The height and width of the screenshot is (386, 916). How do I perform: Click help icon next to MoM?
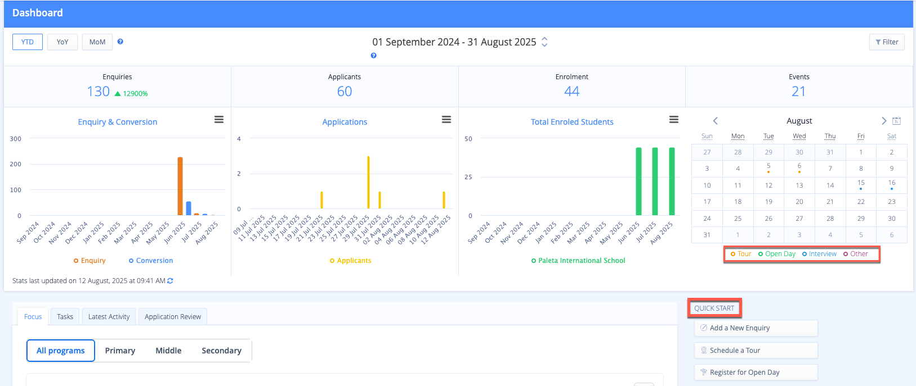pyautogui.click(x=120, y=42)
